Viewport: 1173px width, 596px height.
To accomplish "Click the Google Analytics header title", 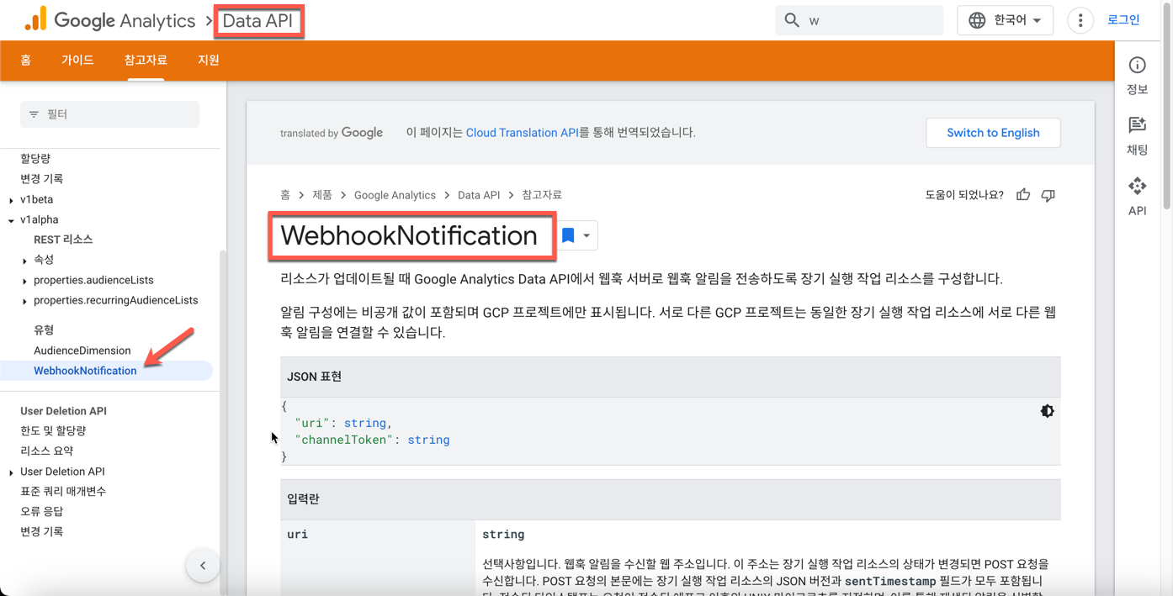I will [125, 21].
